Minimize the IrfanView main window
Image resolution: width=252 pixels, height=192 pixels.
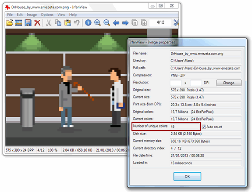(x=153, y=6)
